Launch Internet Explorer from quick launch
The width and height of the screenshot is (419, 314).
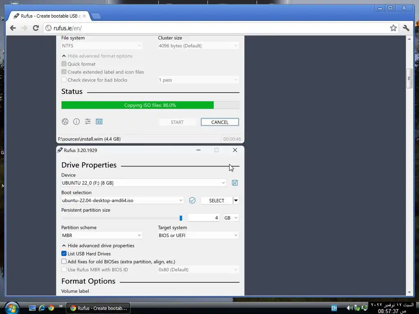click(42, 308)
